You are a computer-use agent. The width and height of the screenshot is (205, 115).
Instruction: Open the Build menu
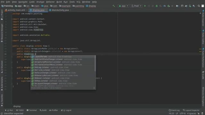pos(59,2)
